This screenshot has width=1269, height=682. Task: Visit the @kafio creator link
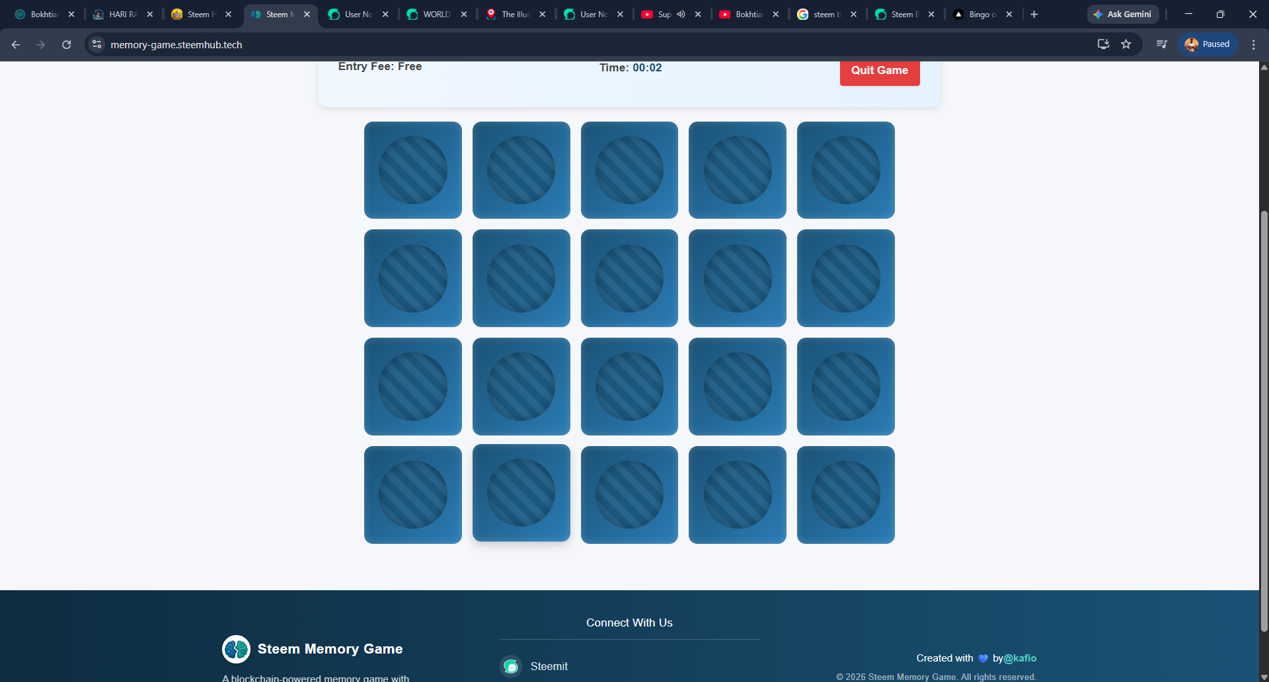(x=1020, y=658)
